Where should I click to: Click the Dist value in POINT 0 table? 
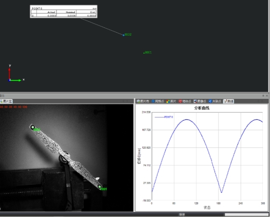point(91,16)
